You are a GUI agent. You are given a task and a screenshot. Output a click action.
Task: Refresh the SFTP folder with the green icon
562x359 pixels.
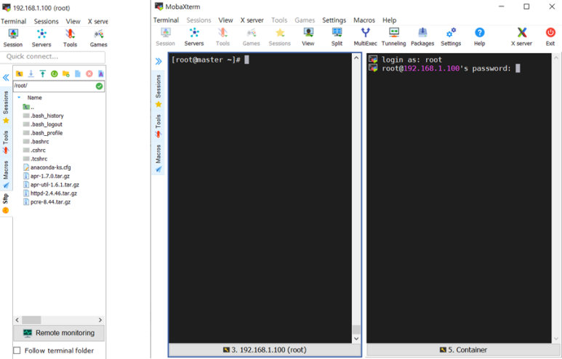(x=54, y=74)
